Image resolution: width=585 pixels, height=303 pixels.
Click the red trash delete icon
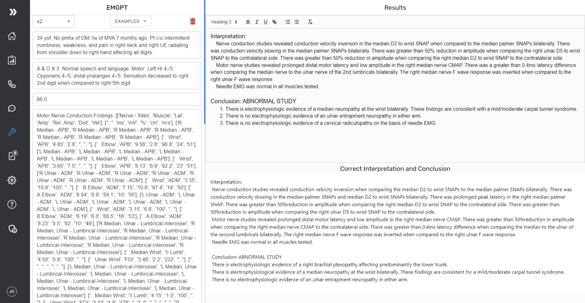193,21
